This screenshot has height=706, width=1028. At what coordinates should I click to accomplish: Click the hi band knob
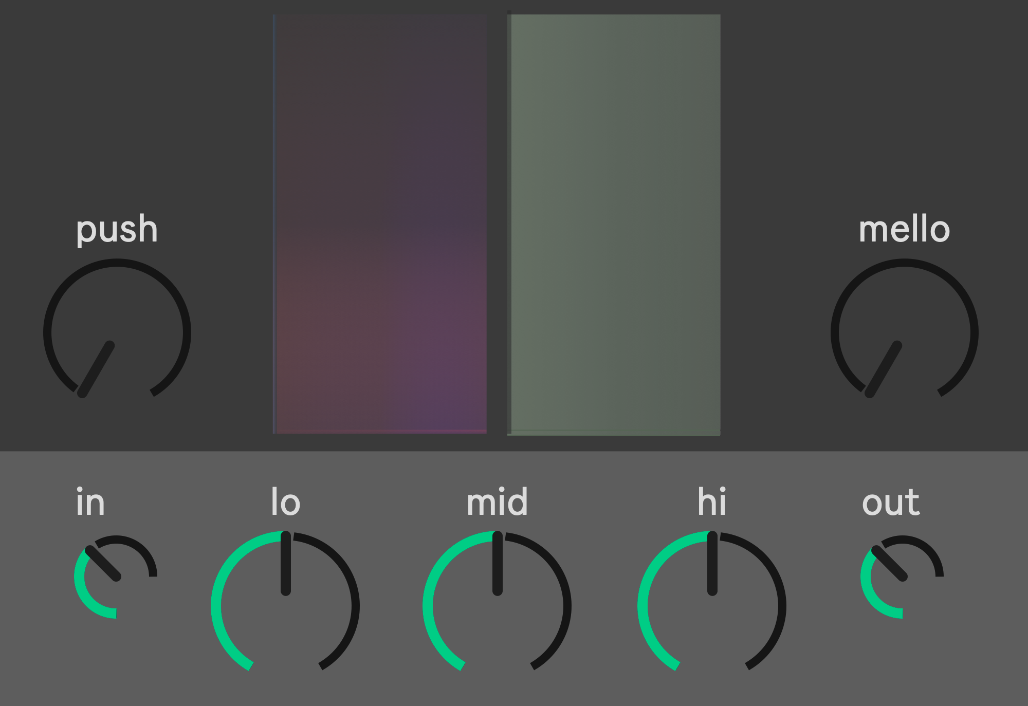(x=712, y=606)
